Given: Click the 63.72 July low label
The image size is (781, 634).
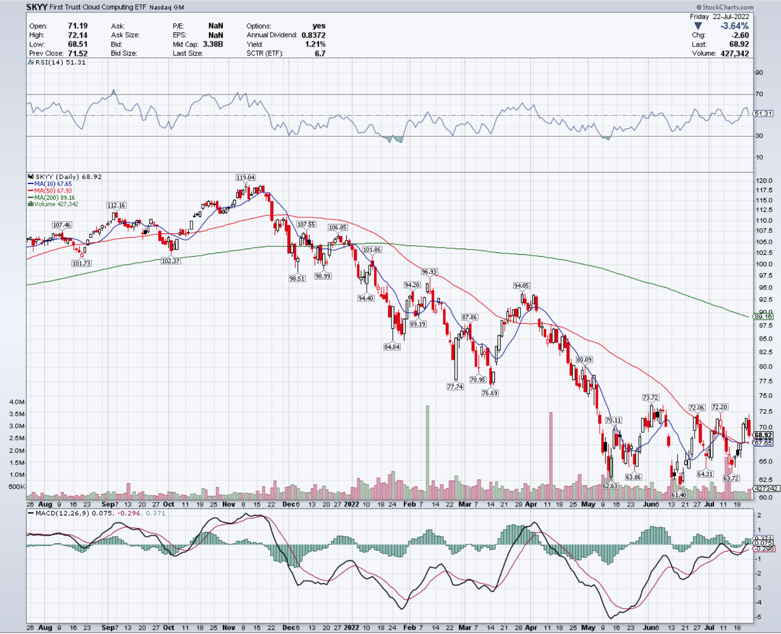Looking at the screenshot, I should (x=731, y=478).
